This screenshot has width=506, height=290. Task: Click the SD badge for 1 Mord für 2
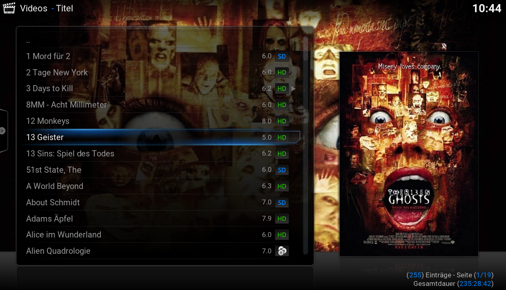coord(282,56)
